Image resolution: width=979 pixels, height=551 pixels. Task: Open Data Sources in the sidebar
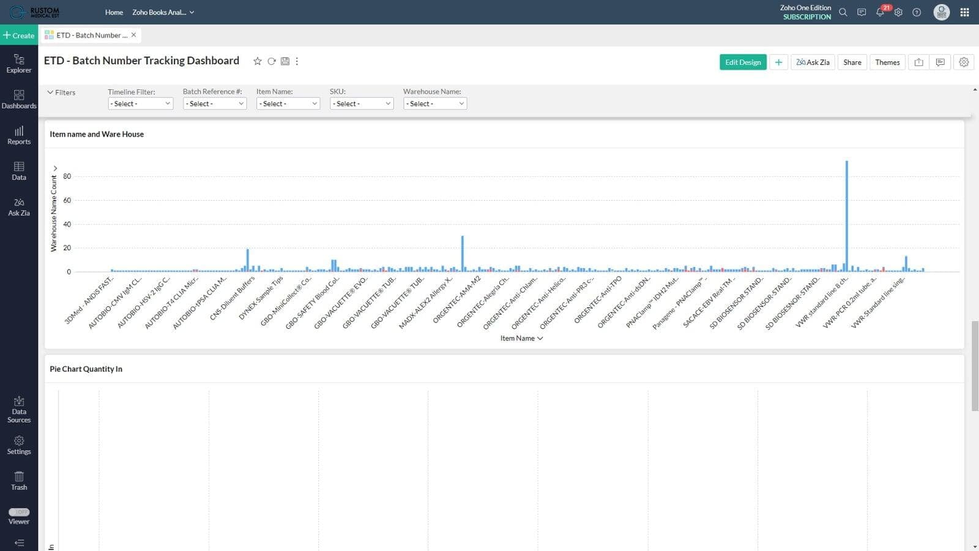point(19,410)
